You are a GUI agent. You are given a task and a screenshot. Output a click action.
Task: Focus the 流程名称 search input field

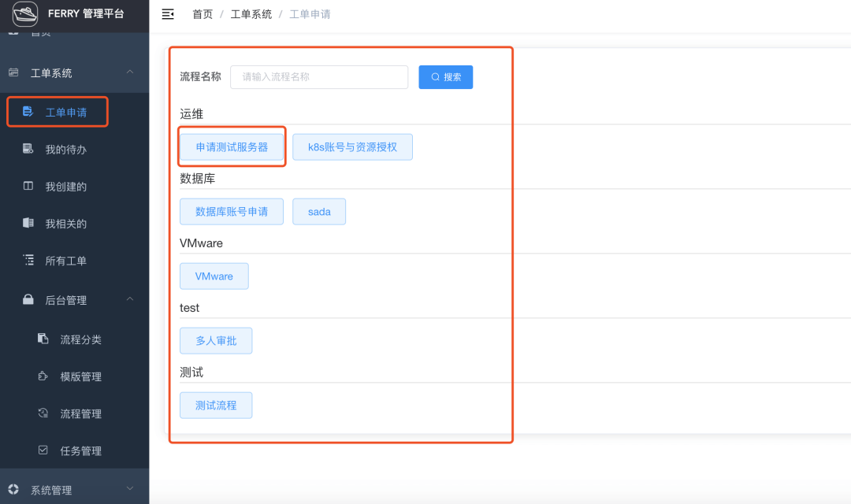[x=319, y=77]
